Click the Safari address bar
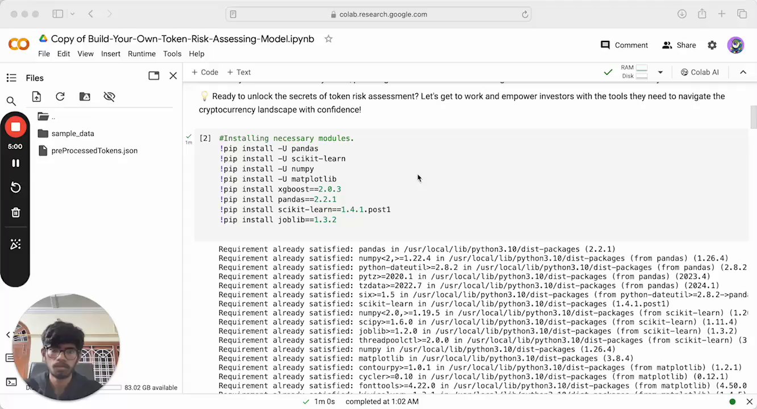Image resolution: width=757 pixels, height=409 pixels. tap(378, 14)
